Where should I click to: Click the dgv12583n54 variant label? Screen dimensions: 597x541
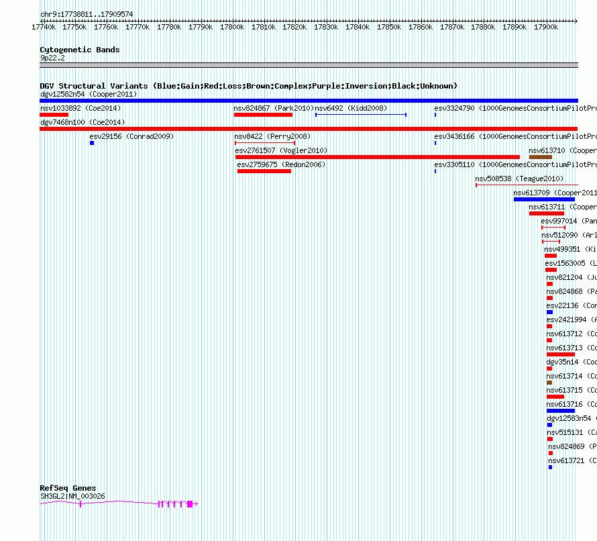pos(572,418)
